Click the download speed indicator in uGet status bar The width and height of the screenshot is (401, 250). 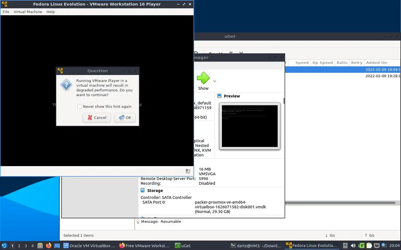[x=330, y=235]
